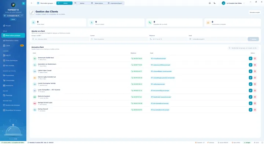The image size is (264, 144).
Task: Click the fiches clients stat card
Action: [x=58, y=23]
